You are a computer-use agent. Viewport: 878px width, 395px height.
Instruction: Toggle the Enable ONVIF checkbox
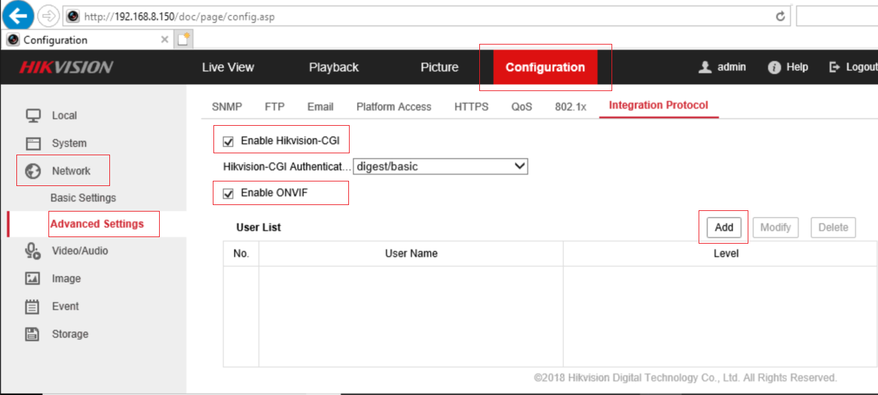229,194
